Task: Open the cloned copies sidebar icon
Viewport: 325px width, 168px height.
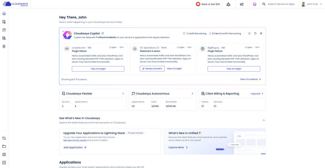Action: point(4,46)
